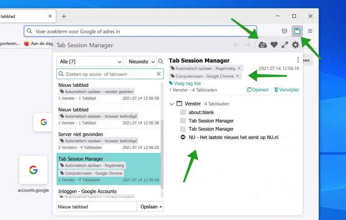Click the session name input Nieuw tabblad
Image resolution: width=346 pixels, height=220 pixels.
click(x=96, y=207)
